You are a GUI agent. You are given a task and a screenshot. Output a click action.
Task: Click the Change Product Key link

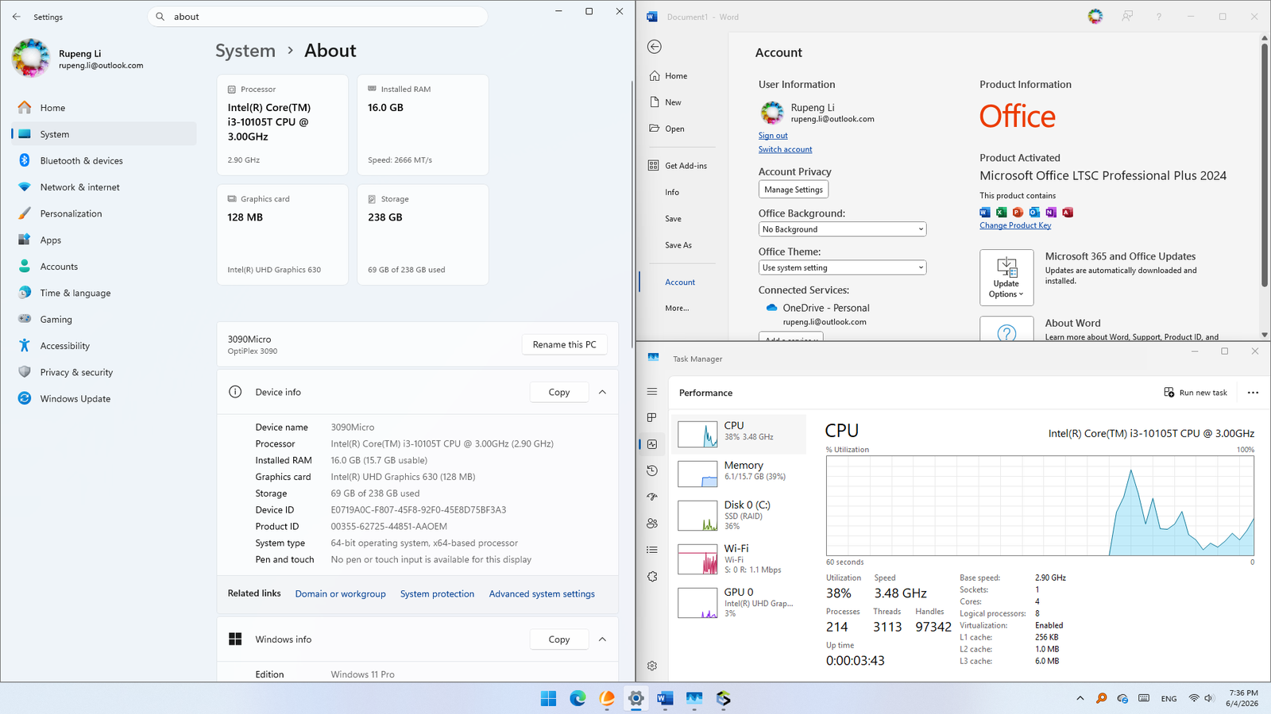point(1015,225)
